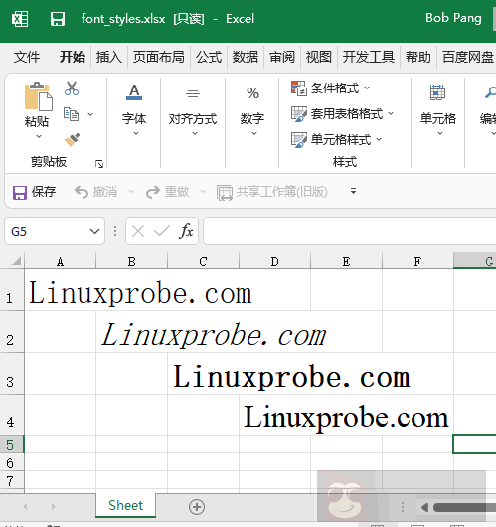Open customize quick access toolbar dropdown

coord(353,191)
